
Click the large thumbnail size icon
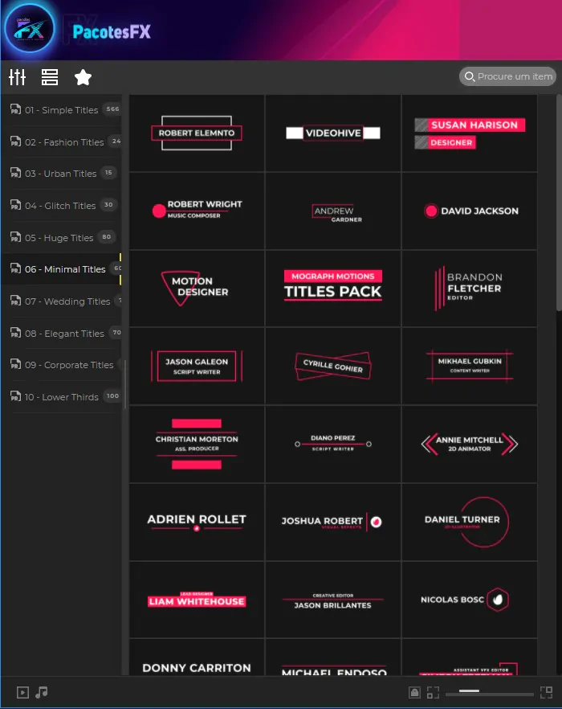(x=546, y=692)
